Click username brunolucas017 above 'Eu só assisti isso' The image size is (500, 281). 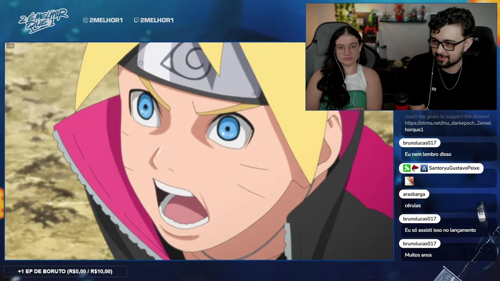coord(420,219)
